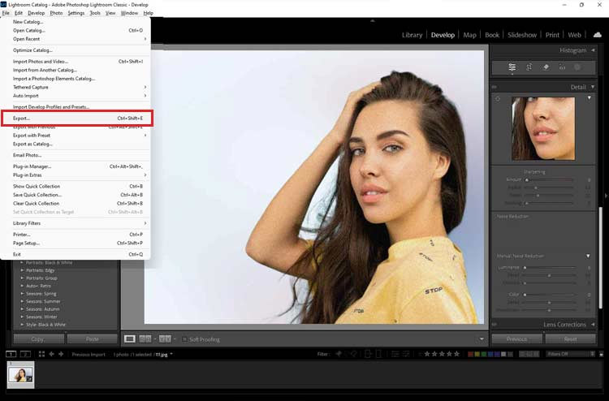Viewport: 609px width, 401px height.
Task: Filter by five star rating
Action: (x=456, y=354)
